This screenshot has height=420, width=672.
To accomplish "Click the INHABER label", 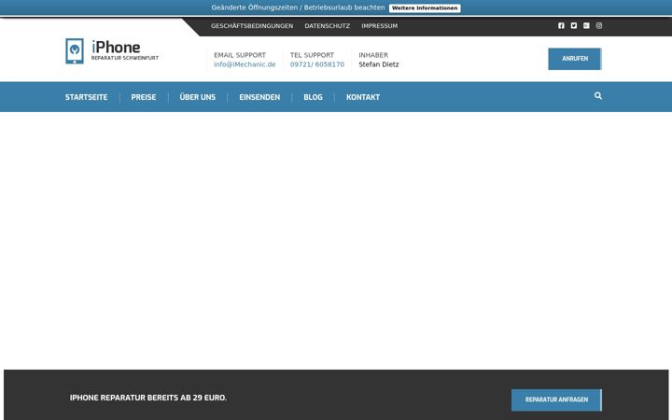I will [373, 55].
